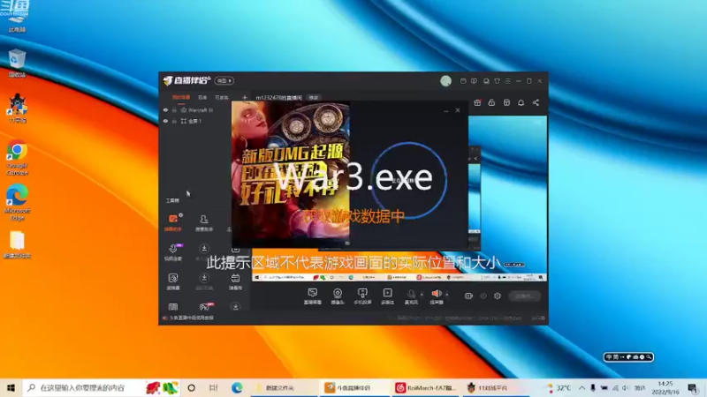The width and height of the screenshot is (707, 397).
Task: Click the record video icon in the bottom bar
Action: [468, 296]
